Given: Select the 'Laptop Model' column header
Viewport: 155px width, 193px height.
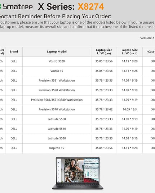Looking at the screenshot, I should click(x=57, y=52).
